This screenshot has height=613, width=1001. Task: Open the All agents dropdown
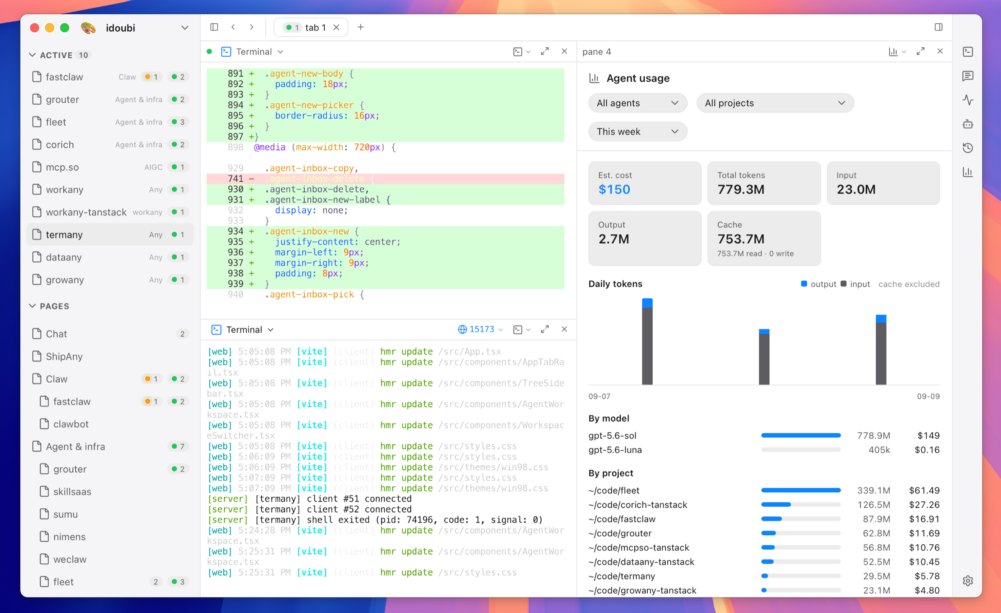tap(637, 103)
